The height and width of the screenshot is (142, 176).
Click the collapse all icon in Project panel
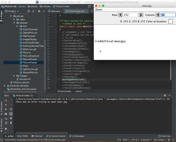pyautogui.click(x=33, y=11)
